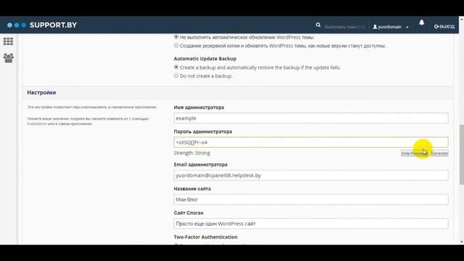This screenshot has height=261, width=464.
Task: Click the Настройки section heading
Action: (41, 92)
